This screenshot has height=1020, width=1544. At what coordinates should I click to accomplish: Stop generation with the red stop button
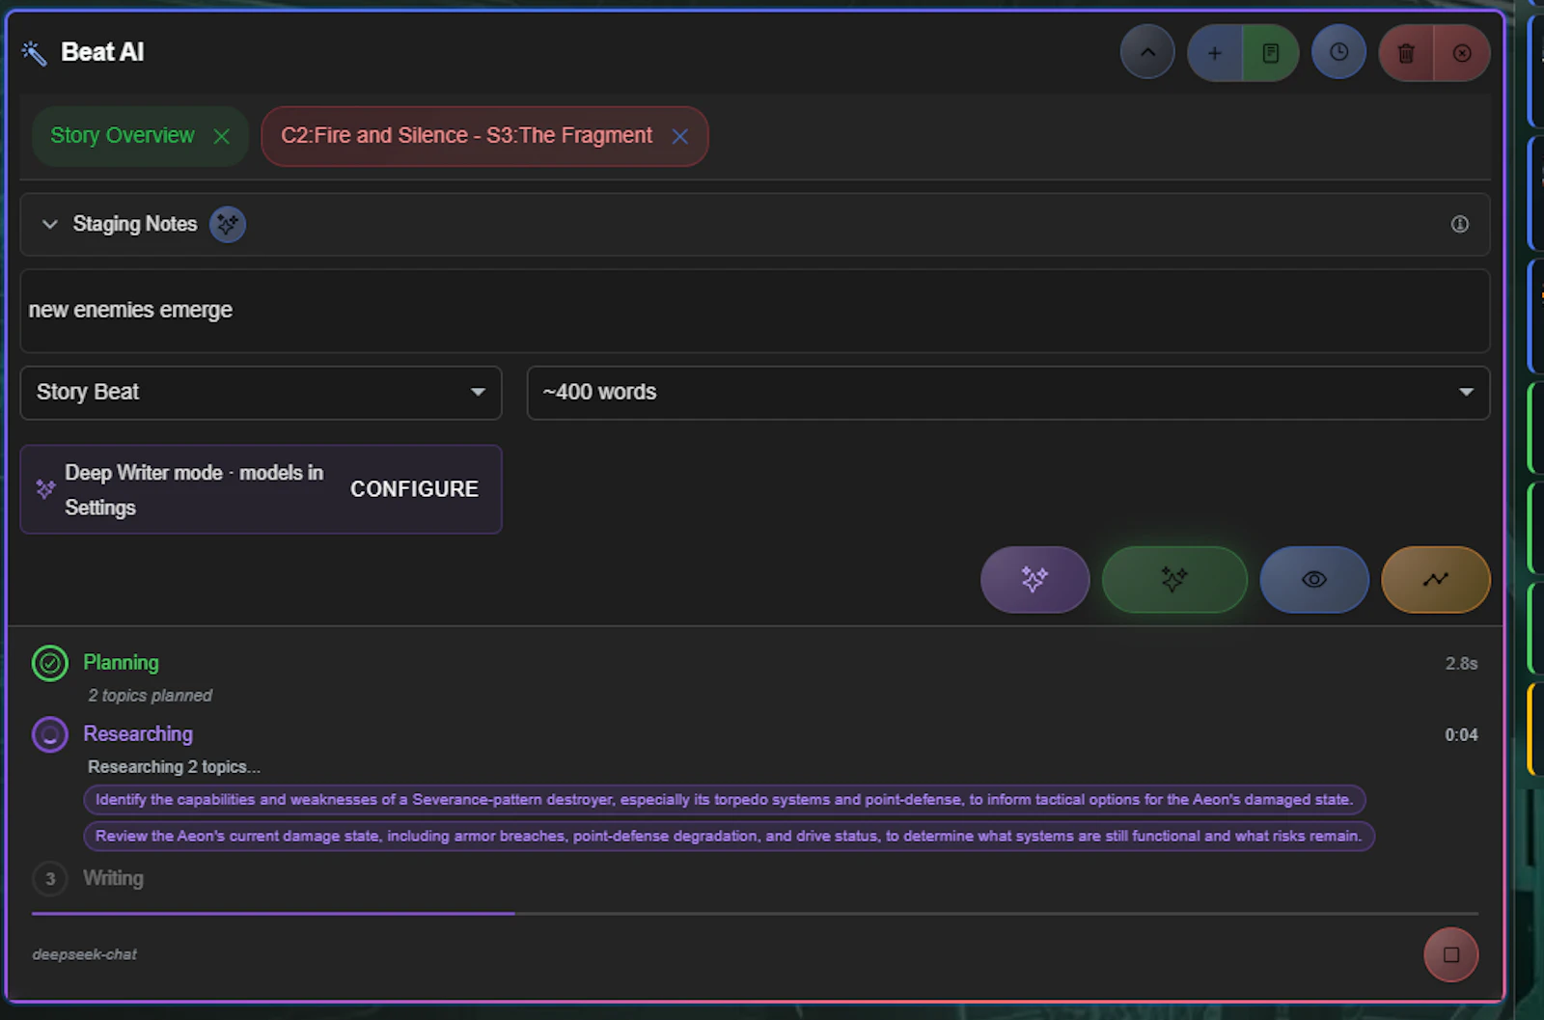[1450, 954]
